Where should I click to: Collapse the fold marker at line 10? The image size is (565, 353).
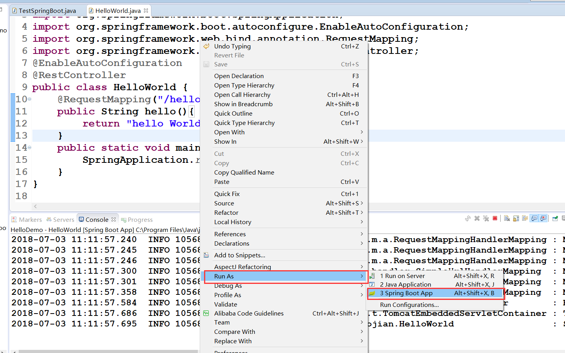click(30, 99)
